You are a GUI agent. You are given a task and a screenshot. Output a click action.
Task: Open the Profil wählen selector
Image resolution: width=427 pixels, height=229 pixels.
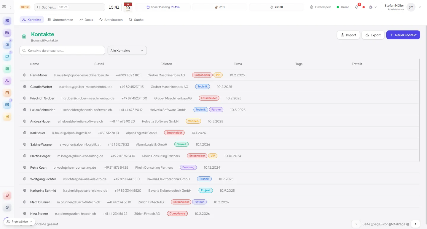click(x=20, y=222)
